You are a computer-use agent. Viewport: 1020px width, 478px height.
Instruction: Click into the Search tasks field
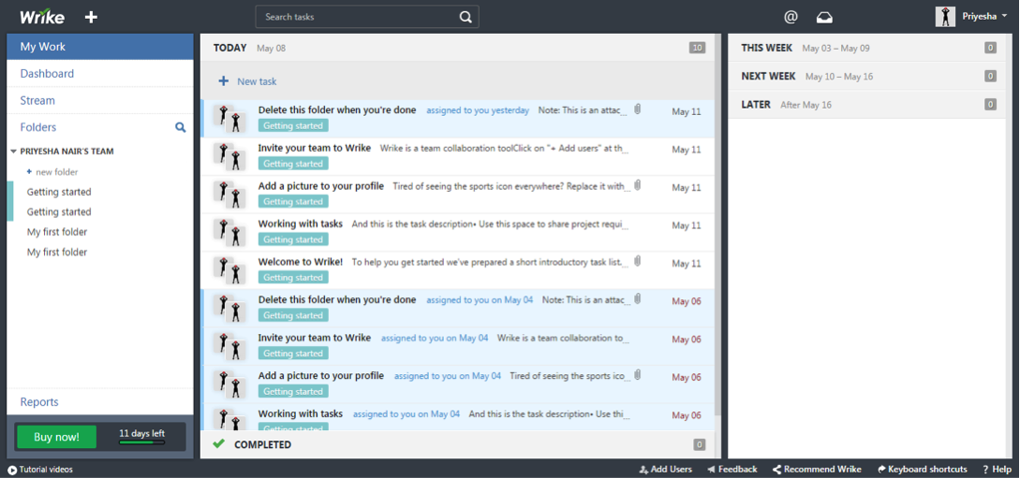[356, 17]
